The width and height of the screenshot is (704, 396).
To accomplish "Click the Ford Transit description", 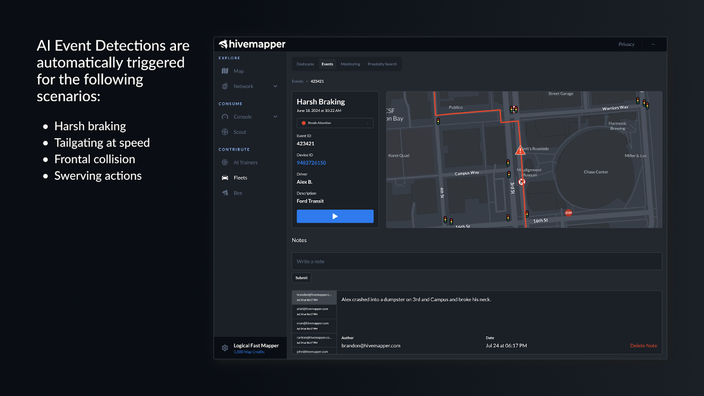I will (310, 201).
